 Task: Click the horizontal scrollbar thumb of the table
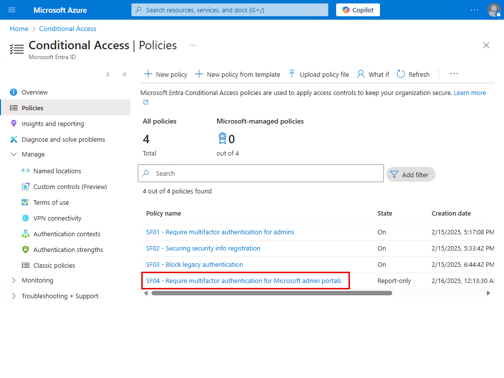pyautogui.click(x=272, y=293)
